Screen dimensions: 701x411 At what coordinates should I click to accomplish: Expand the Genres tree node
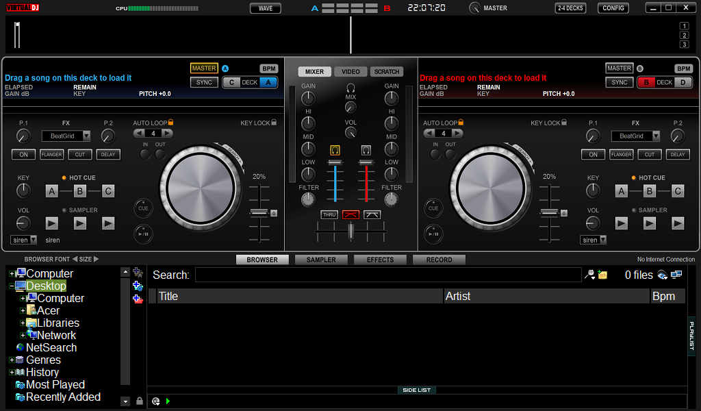pyautogui.click(x=12, y=360)
